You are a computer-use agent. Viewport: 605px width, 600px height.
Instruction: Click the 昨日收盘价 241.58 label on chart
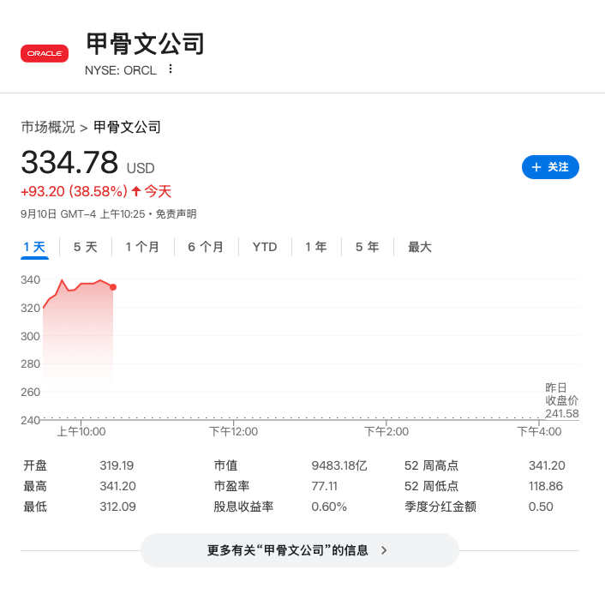[x=561, y=400]
